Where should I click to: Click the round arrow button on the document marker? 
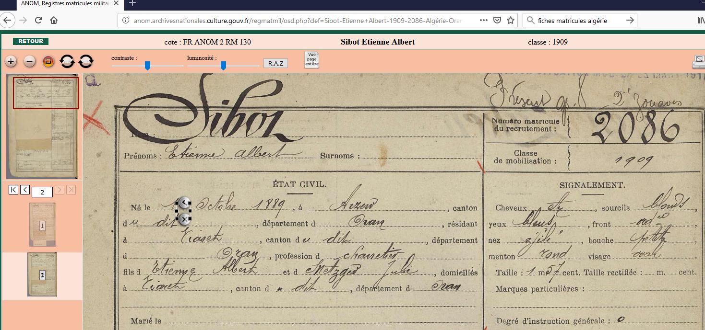click(184, 202)
